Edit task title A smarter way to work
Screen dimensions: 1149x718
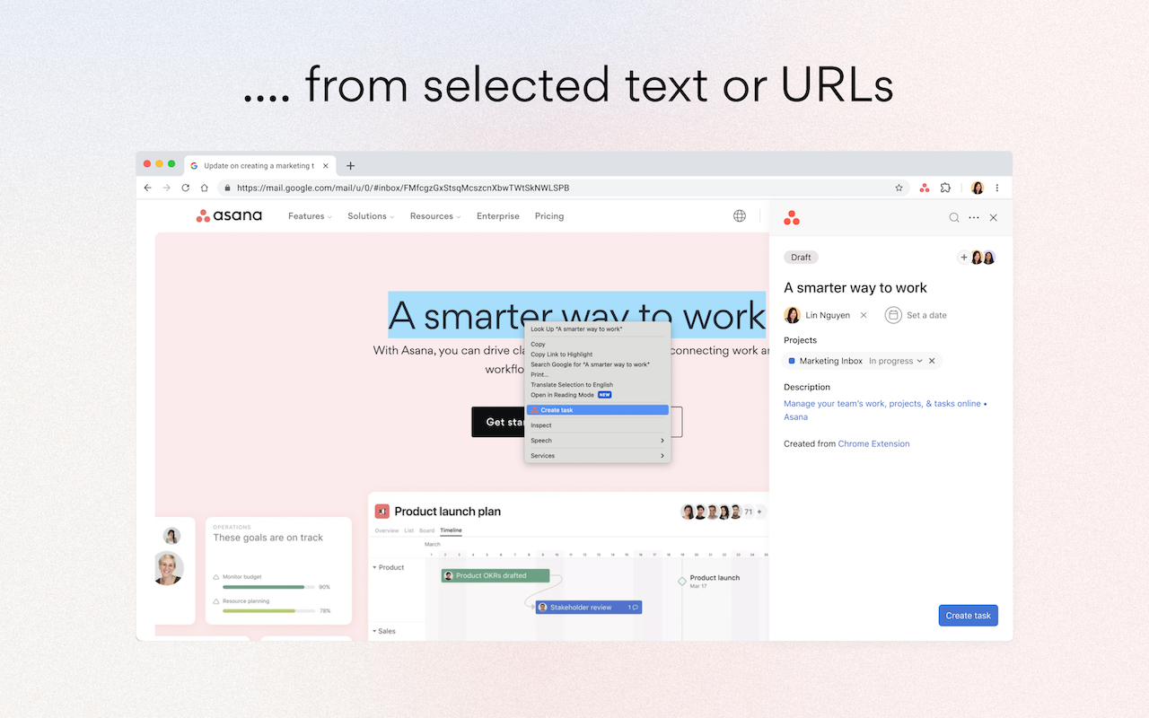coord(855,288)
